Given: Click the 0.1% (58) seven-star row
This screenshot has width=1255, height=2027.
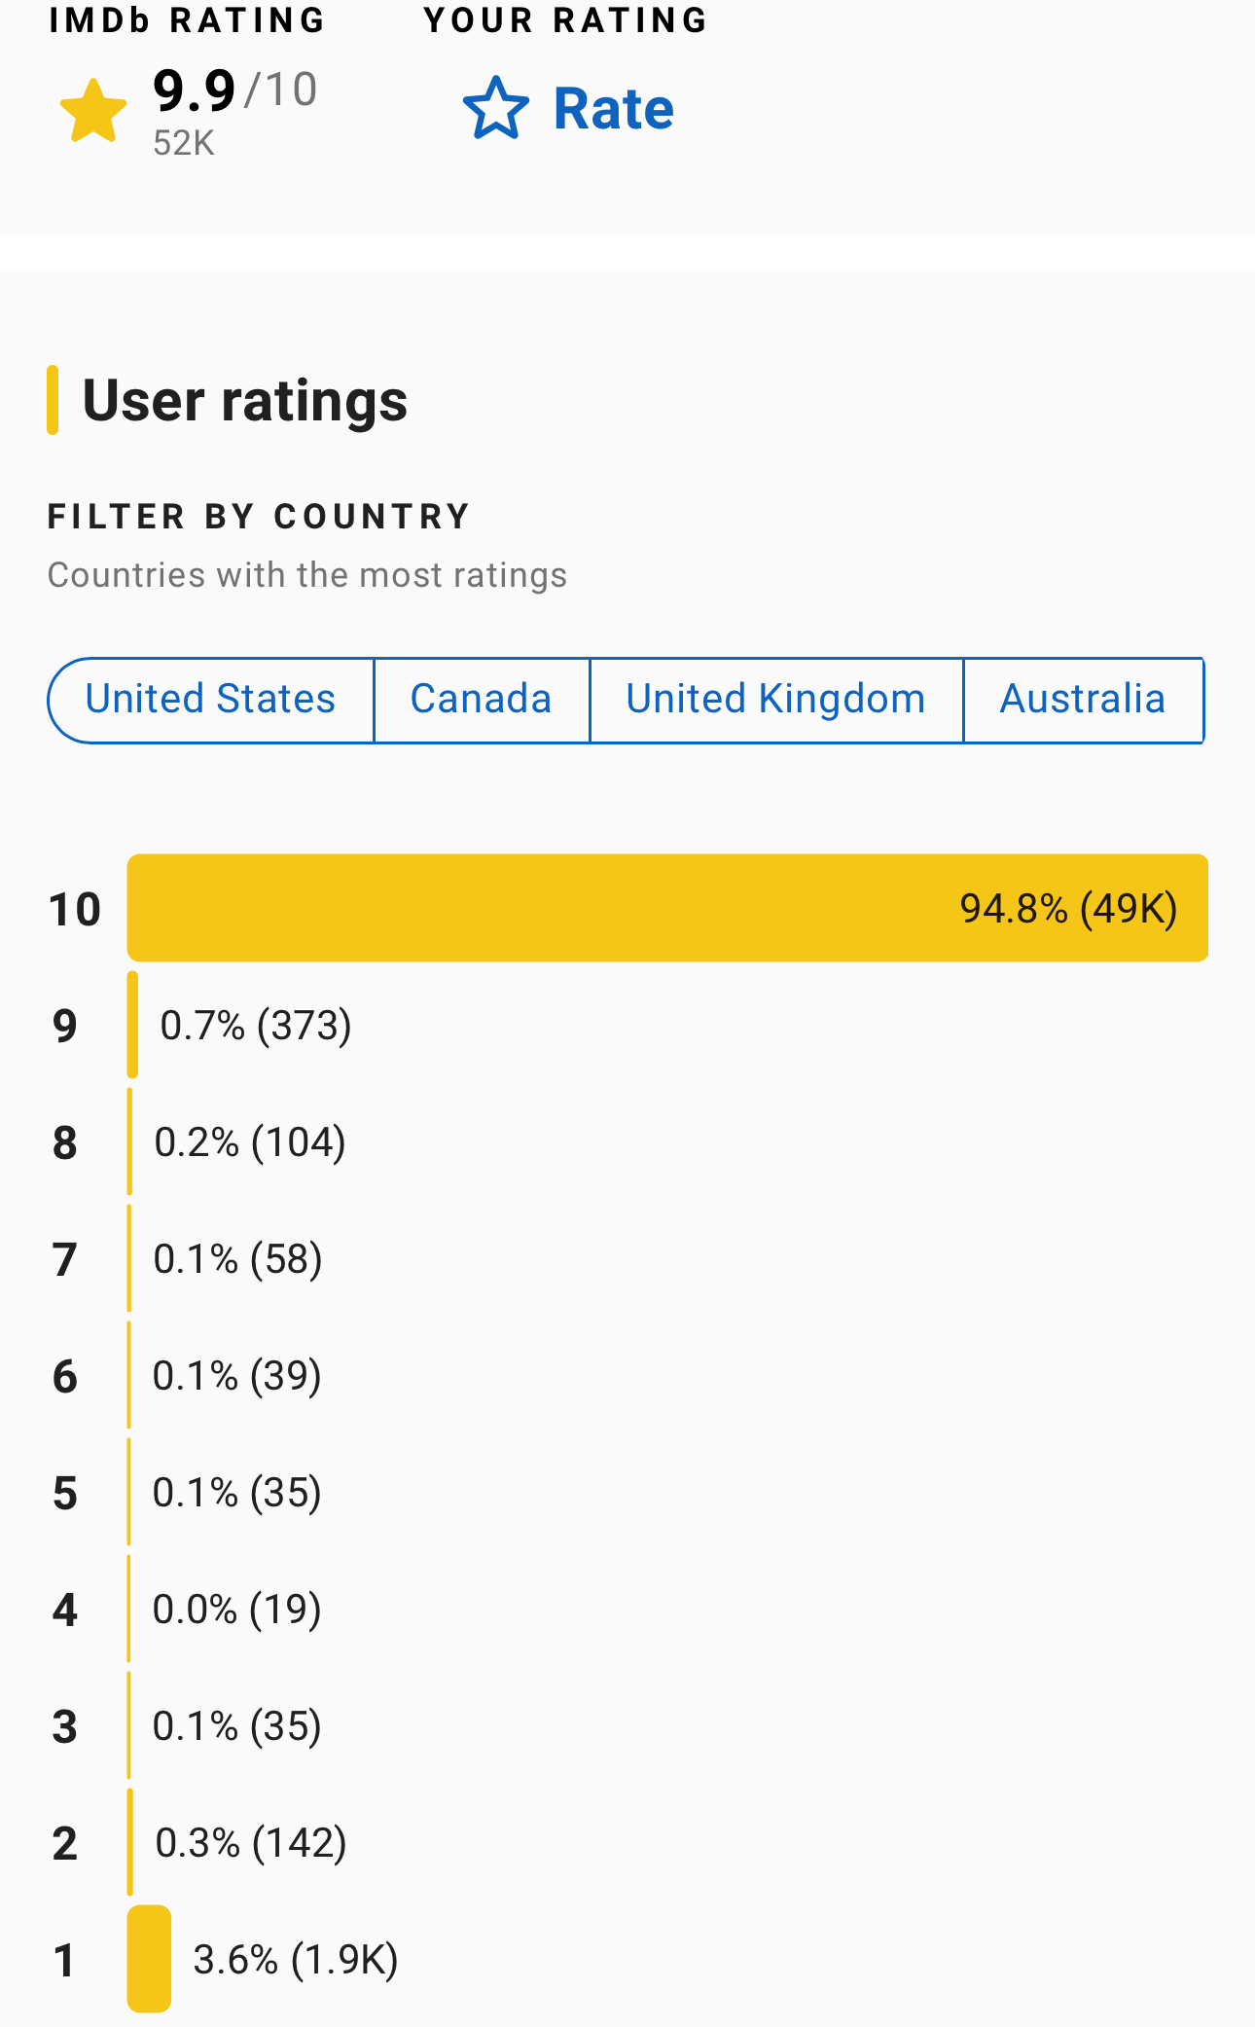Looking at the screenshot, I should [x=237, y=1259].
